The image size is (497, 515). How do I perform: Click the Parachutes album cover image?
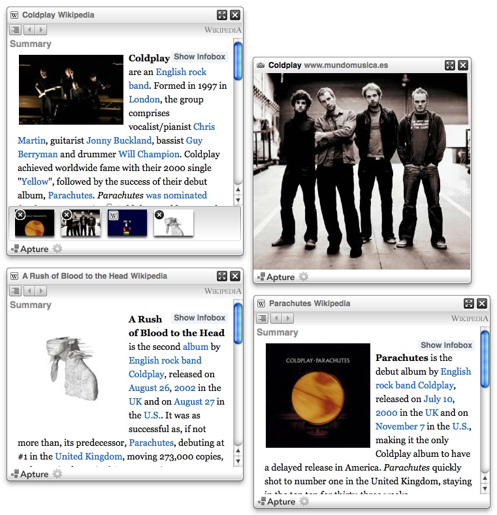point(318,396)
